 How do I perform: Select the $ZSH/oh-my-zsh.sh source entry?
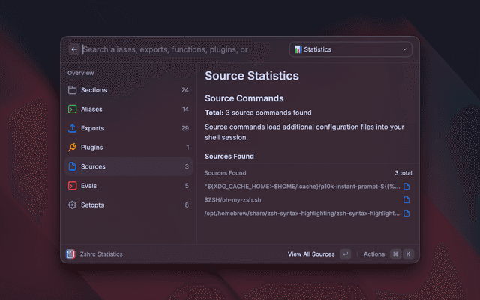[x=233, y=200]
